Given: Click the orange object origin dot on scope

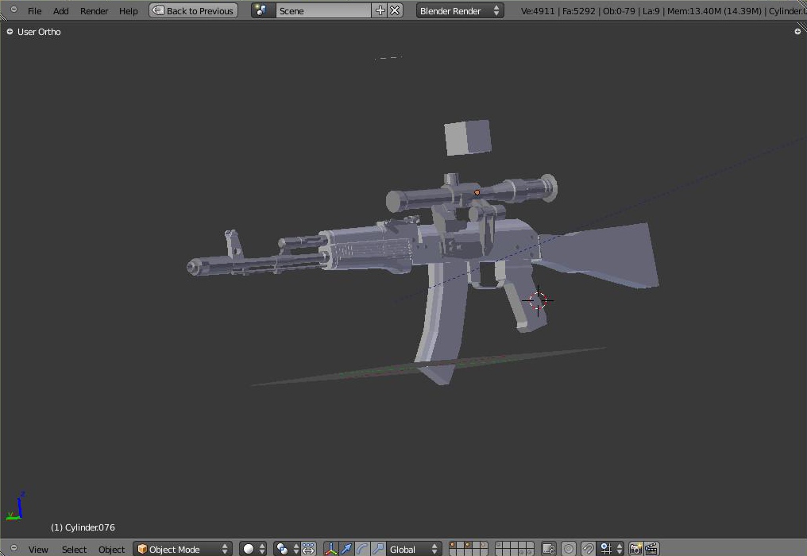Looking at the screenshot, I should (477, 192).
